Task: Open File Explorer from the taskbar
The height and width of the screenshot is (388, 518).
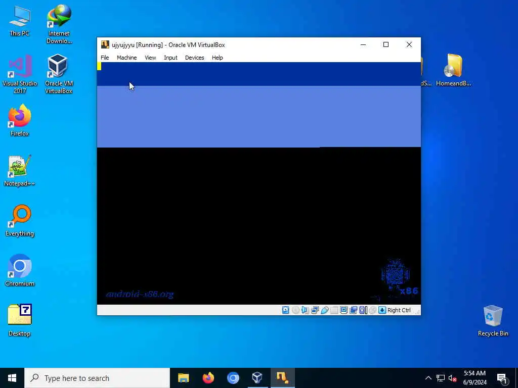Action: (183, 378)
